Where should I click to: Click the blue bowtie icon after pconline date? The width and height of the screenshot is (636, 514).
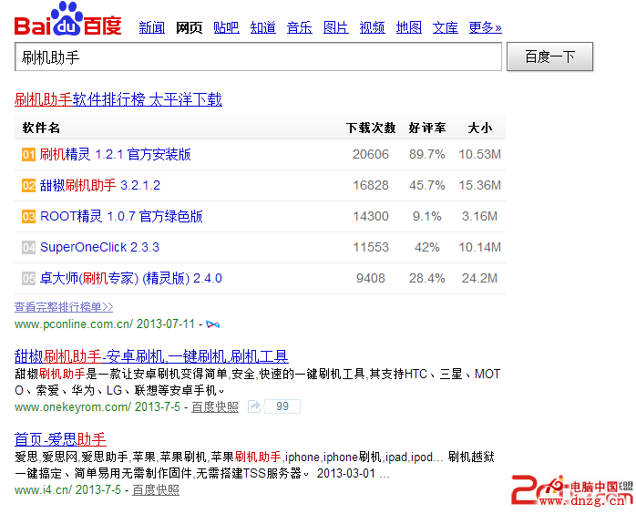[213, 324]
